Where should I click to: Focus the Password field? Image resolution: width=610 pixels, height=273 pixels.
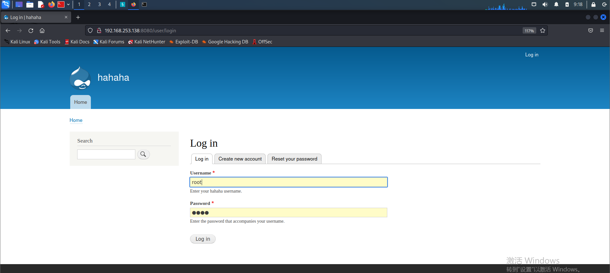(288, 213)
